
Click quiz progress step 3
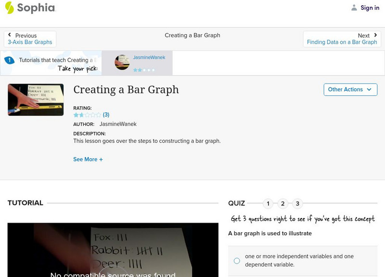tap(297, 203)
